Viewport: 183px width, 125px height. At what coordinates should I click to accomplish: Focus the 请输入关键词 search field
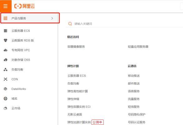[x=124, y=24]
